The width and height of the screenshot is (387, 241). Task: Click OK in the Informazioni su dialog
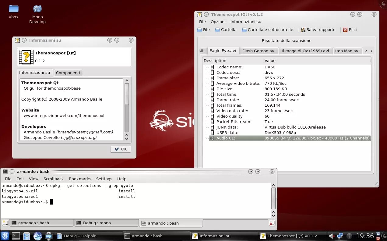[121, 149]
